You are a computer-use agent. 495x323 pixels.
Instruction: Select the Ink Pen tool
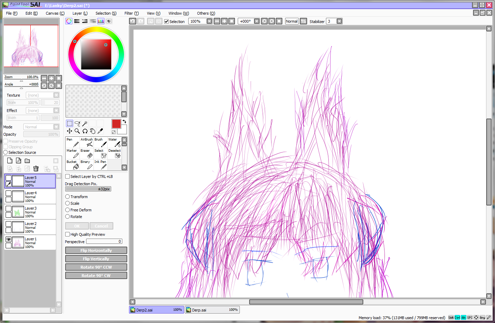point(100,165)
